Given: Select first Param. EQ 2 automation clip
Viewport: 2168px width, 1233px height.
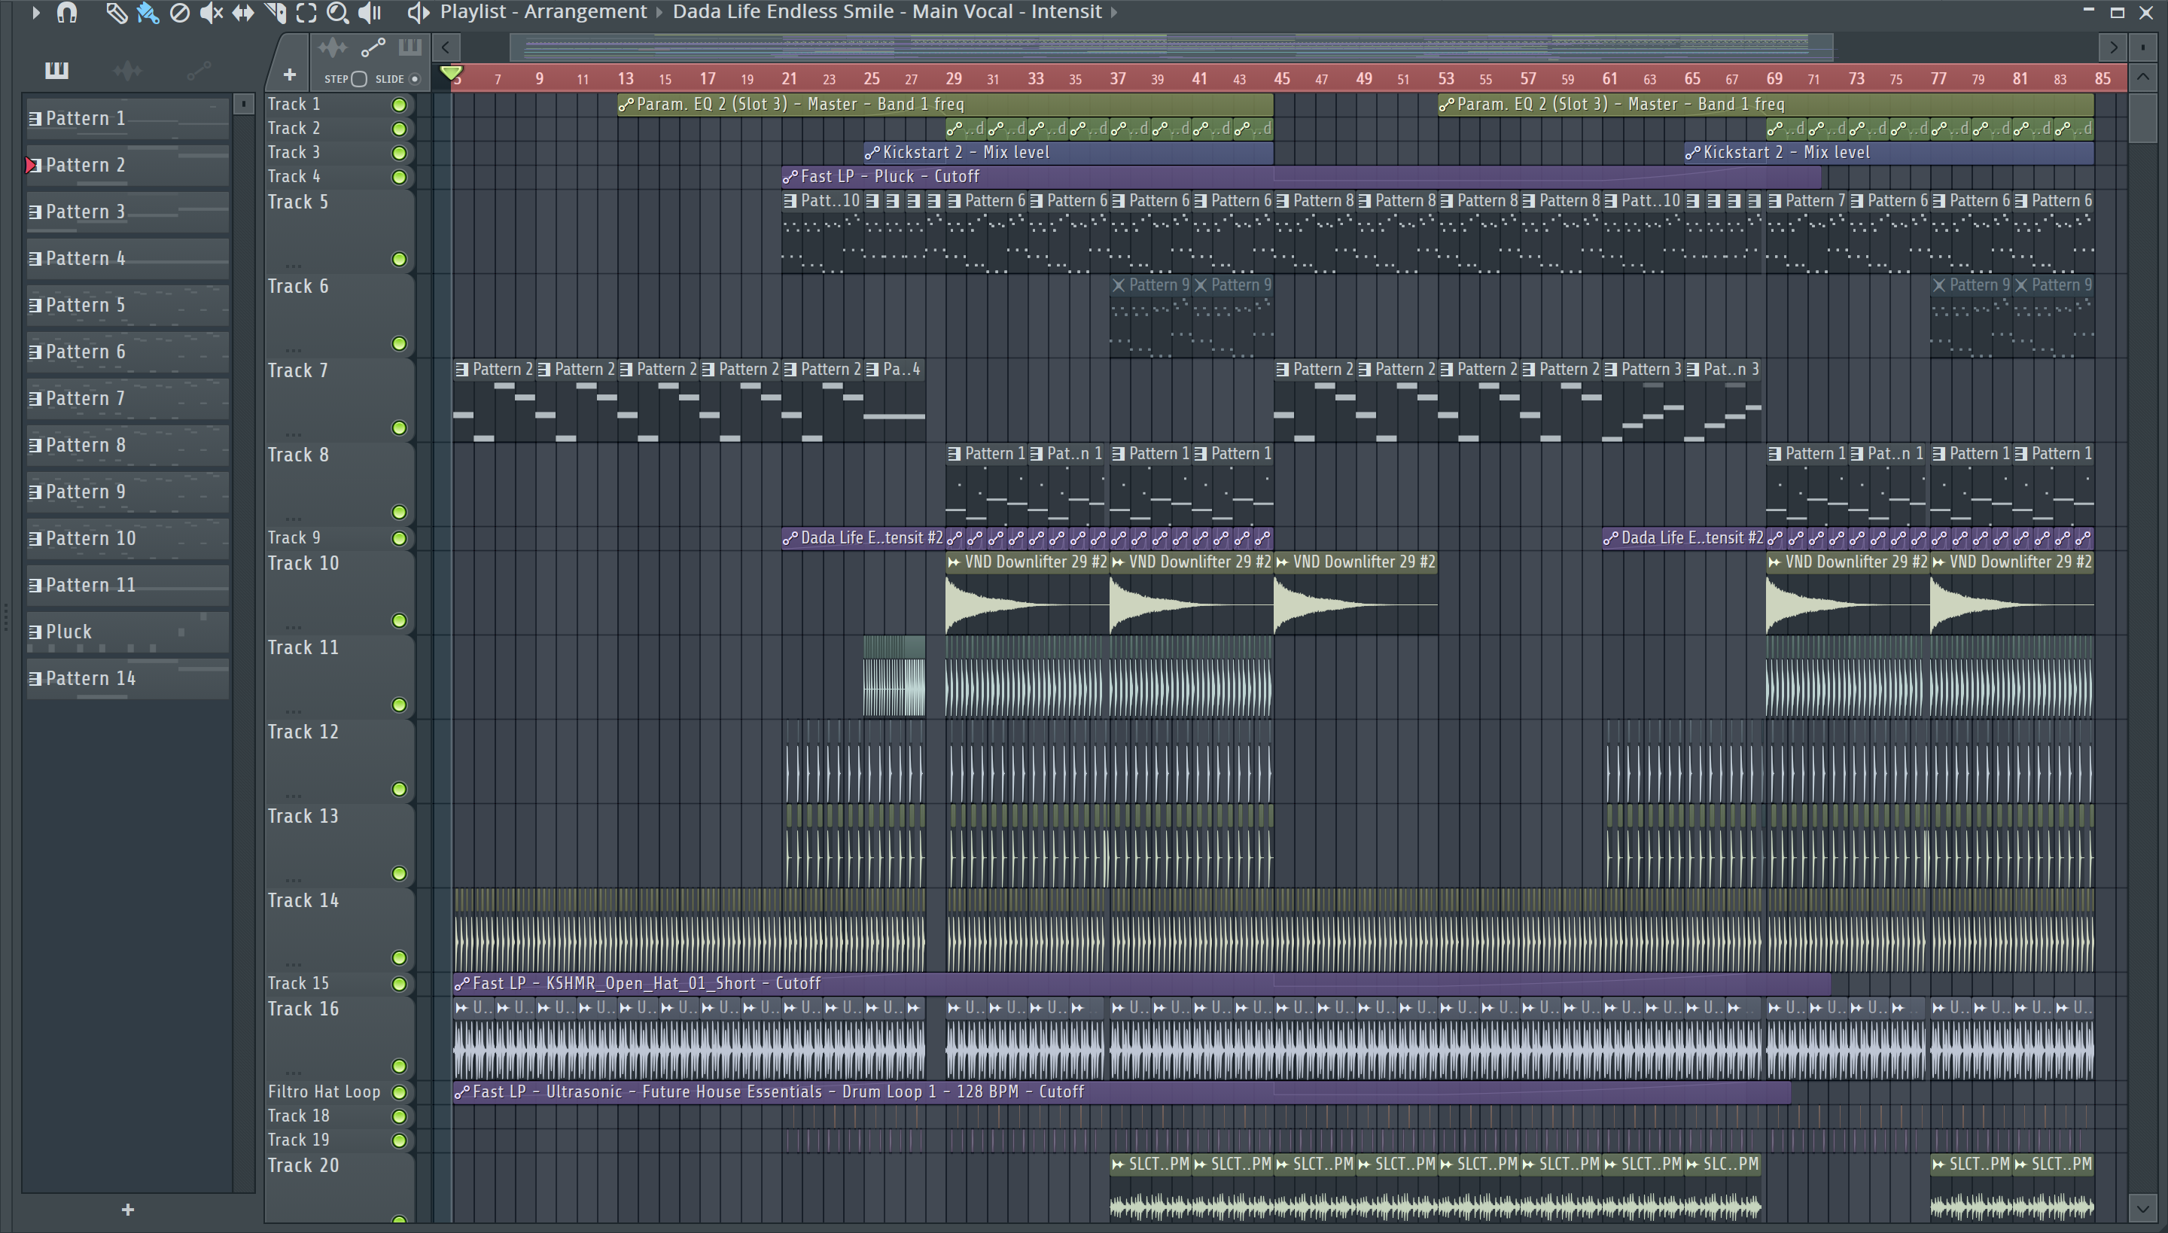Looking at the screenshot, I should pos(945,104).
